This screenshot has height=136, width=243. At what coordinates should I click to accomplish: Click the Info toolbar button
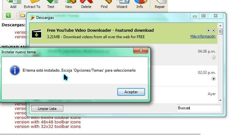pyautogui.click(x=140, y=4)
